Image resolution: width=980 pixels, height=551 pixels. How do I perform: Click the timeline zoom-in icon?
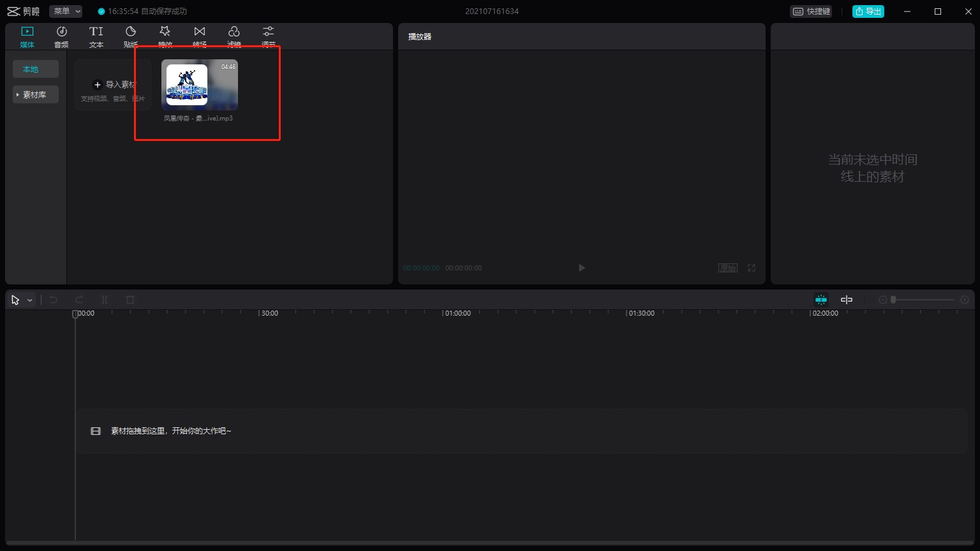965,300
